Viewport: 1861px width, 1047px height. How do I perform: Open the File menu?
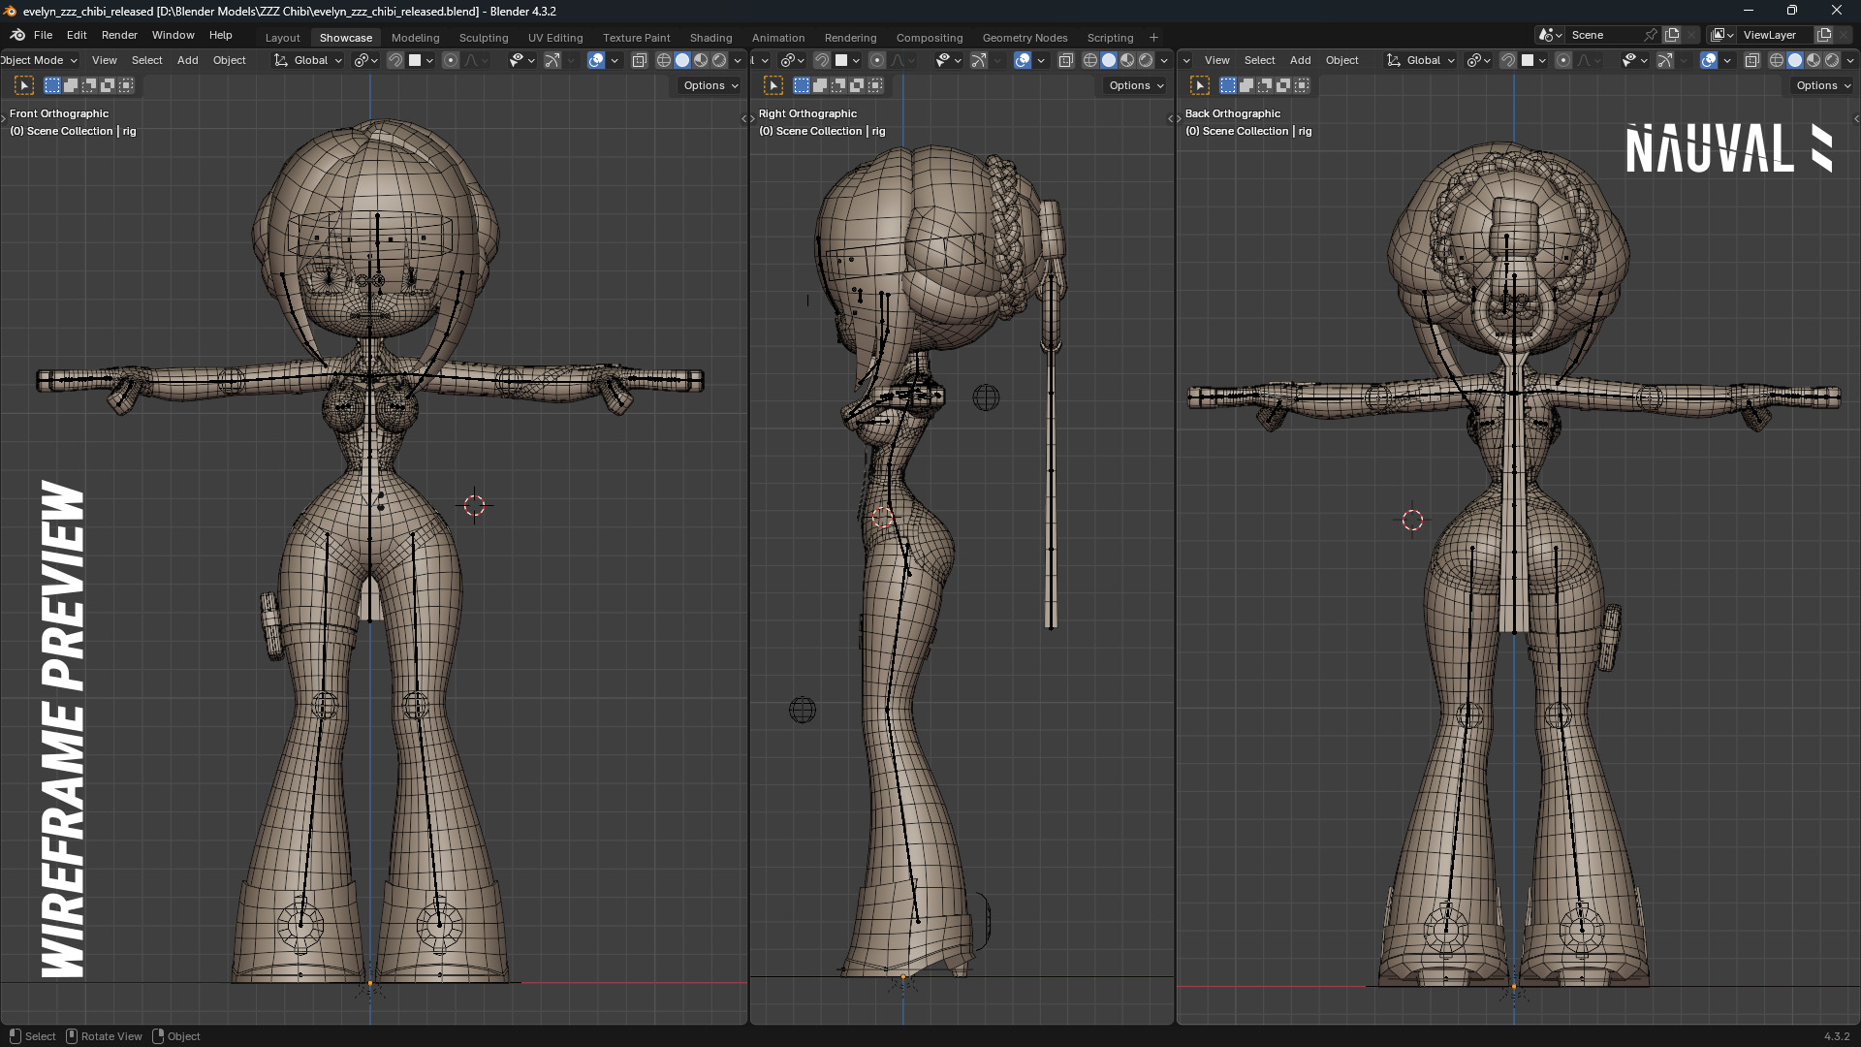(43, 35)
